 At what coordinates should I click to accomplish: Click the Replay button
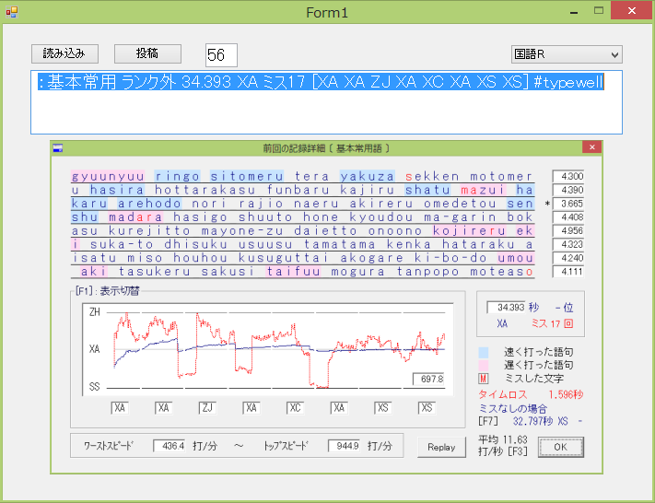tap(441, 447)
